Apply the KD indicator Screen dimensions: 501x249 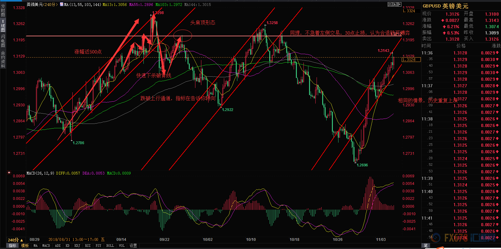[x=67, y=246]
